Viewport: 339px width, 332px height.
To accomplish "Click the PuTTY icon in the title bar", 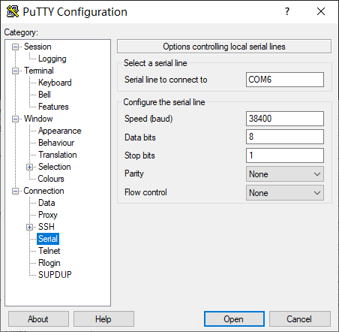I will (x=13, y=11).
